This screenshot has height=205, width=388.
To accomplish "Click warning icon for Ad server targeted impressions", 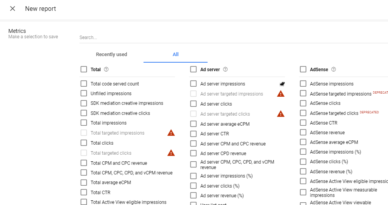I will [x=281, y=94].
